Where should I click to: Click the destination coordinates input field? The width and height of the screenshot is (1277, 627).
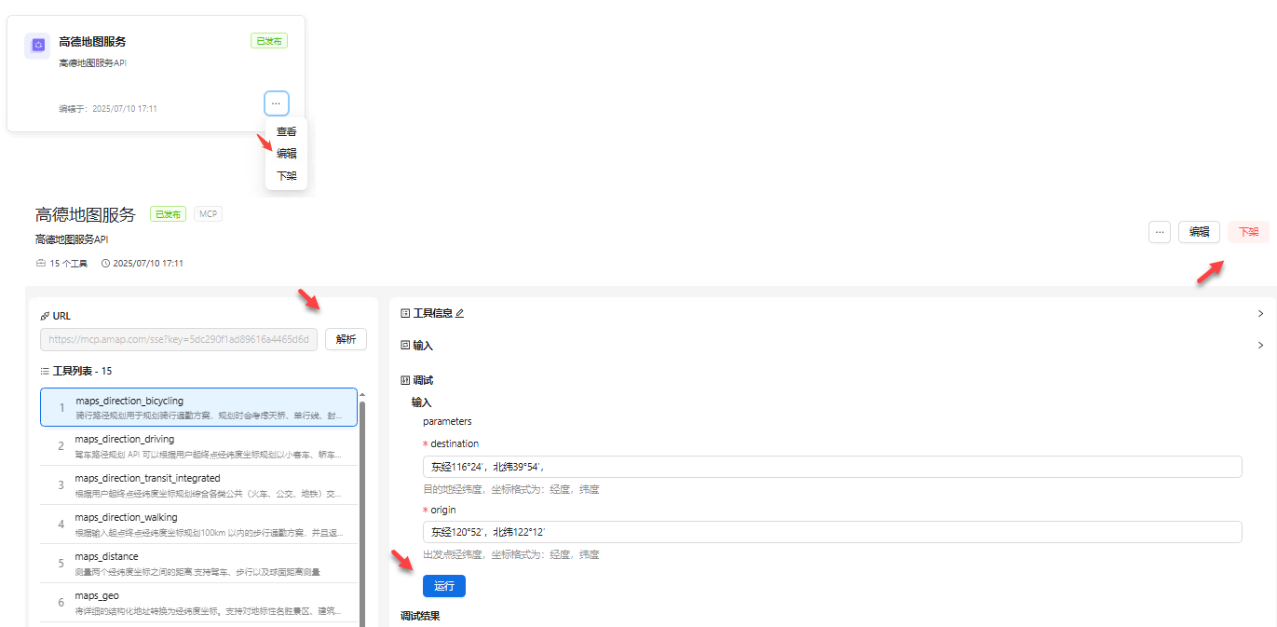(x=832, y=467)
